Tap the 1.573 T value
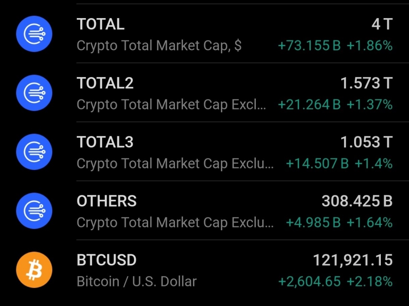This screenshot has height=306, width=409. pos(366,84)
